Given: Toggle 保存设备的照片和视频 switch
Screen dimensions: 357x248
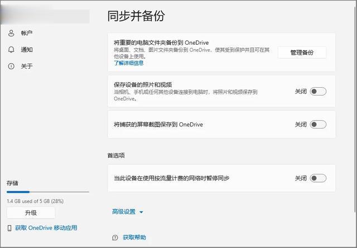Looking at the screenshot, I should (318, 92).
